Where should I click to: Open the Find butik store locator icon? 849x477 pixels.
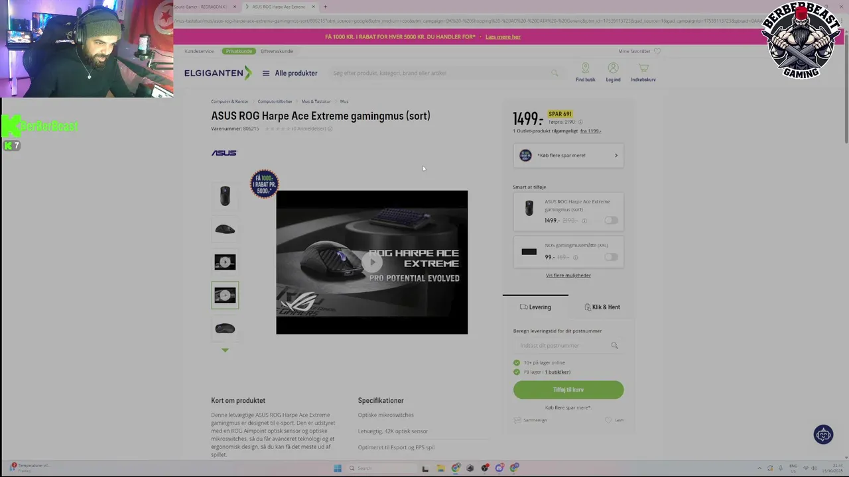pos(585,68)
